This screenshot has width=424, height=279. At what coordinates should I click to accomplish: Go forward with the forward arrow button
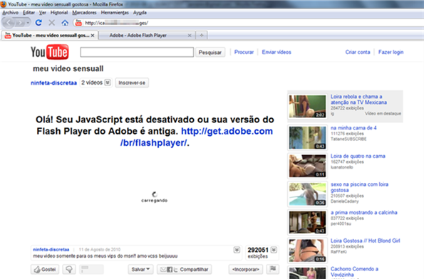(x=20, y=23)
